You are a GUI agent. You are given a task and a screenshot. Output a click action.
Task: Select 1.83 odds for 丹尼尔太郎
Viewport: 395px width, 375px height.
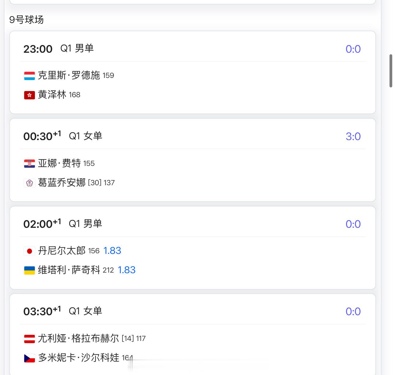tap(112, 251)
